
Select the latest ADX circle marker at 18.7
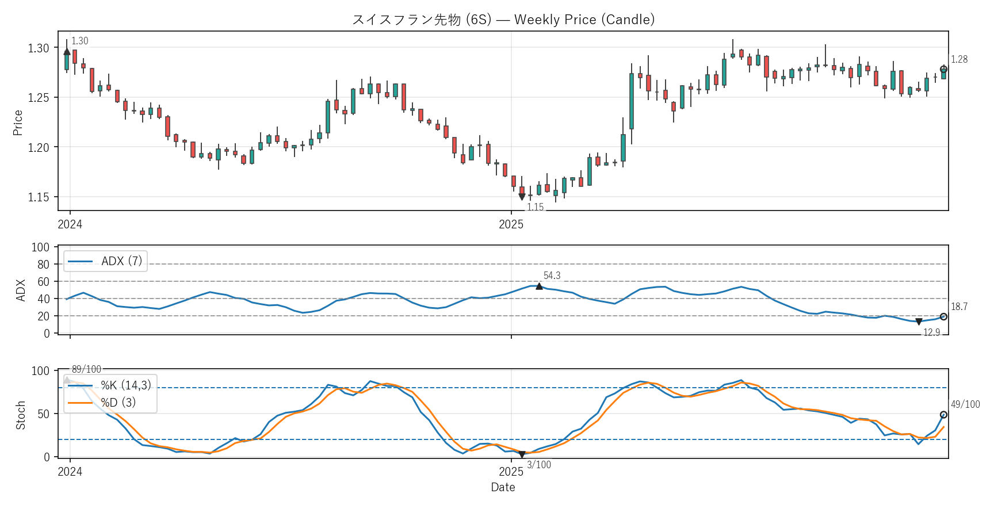pyautogui.click(x=943, y=317)
